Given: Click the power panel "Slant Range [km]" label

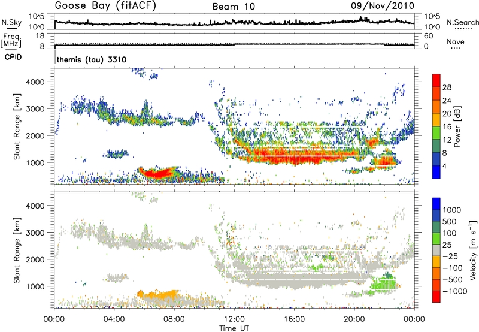Looking at the screenshot, I should click(17, 126).
